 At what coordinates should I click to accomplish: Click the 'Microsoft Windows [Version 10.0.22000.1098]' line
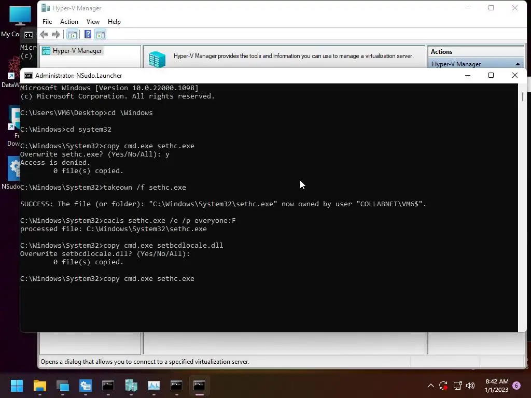(x=109, y=88)
